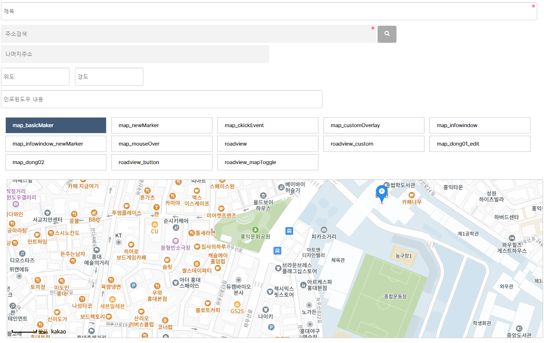The width and height of the screenshot is (544, 343).
Task: Click the blue location marker pin
Action: pyautogui.click(x=382, y=193)
